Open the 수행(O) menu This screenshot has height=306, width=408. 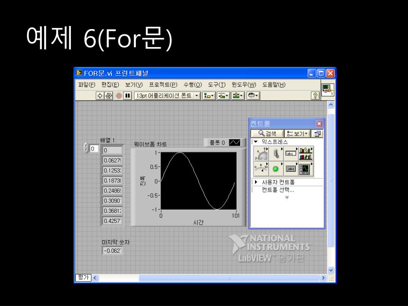tap(192, 84)
